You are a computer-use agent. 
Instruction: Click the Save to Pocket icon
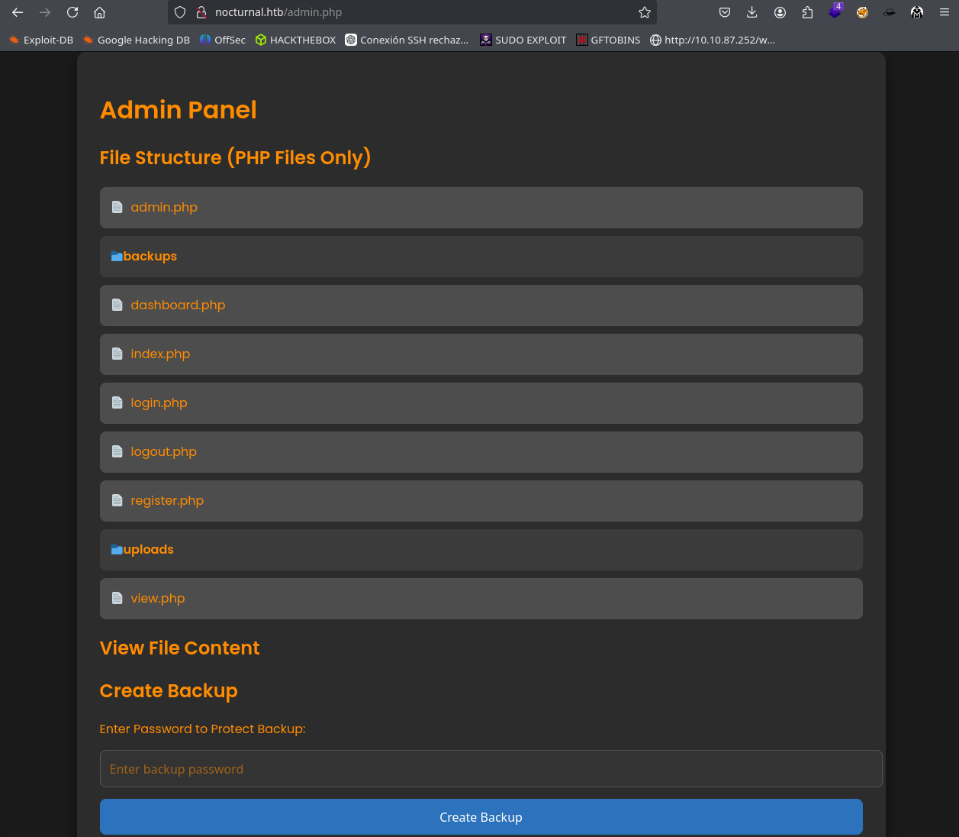725,12
